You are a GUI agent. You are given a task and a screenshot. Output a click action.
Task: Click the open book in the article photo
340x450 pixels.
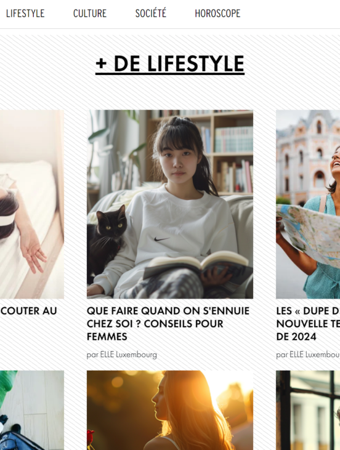pyautogui.click(x=198, y=265)
